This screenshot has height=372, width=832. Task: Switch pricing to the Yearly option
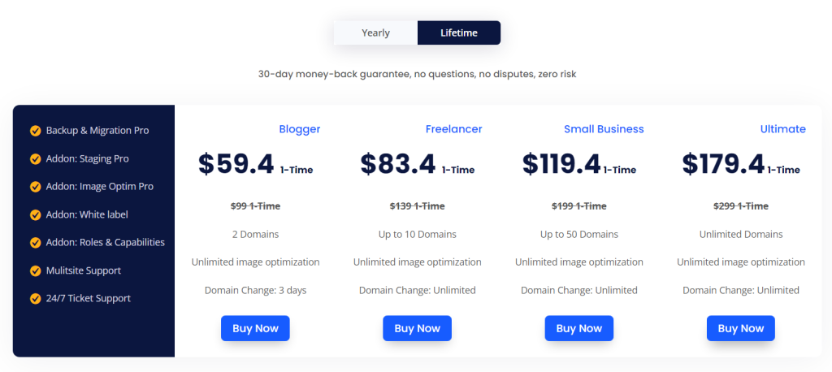tap(375, 33)
